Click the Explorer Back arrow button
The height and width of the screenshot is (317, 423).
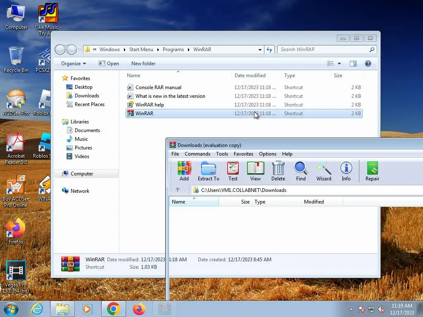(60, 50)
